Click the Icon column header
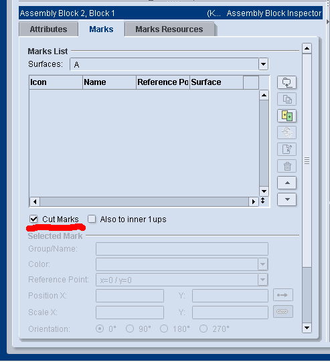Image resolution: width=330 pixels, height=362 pixels. [56, 82]
